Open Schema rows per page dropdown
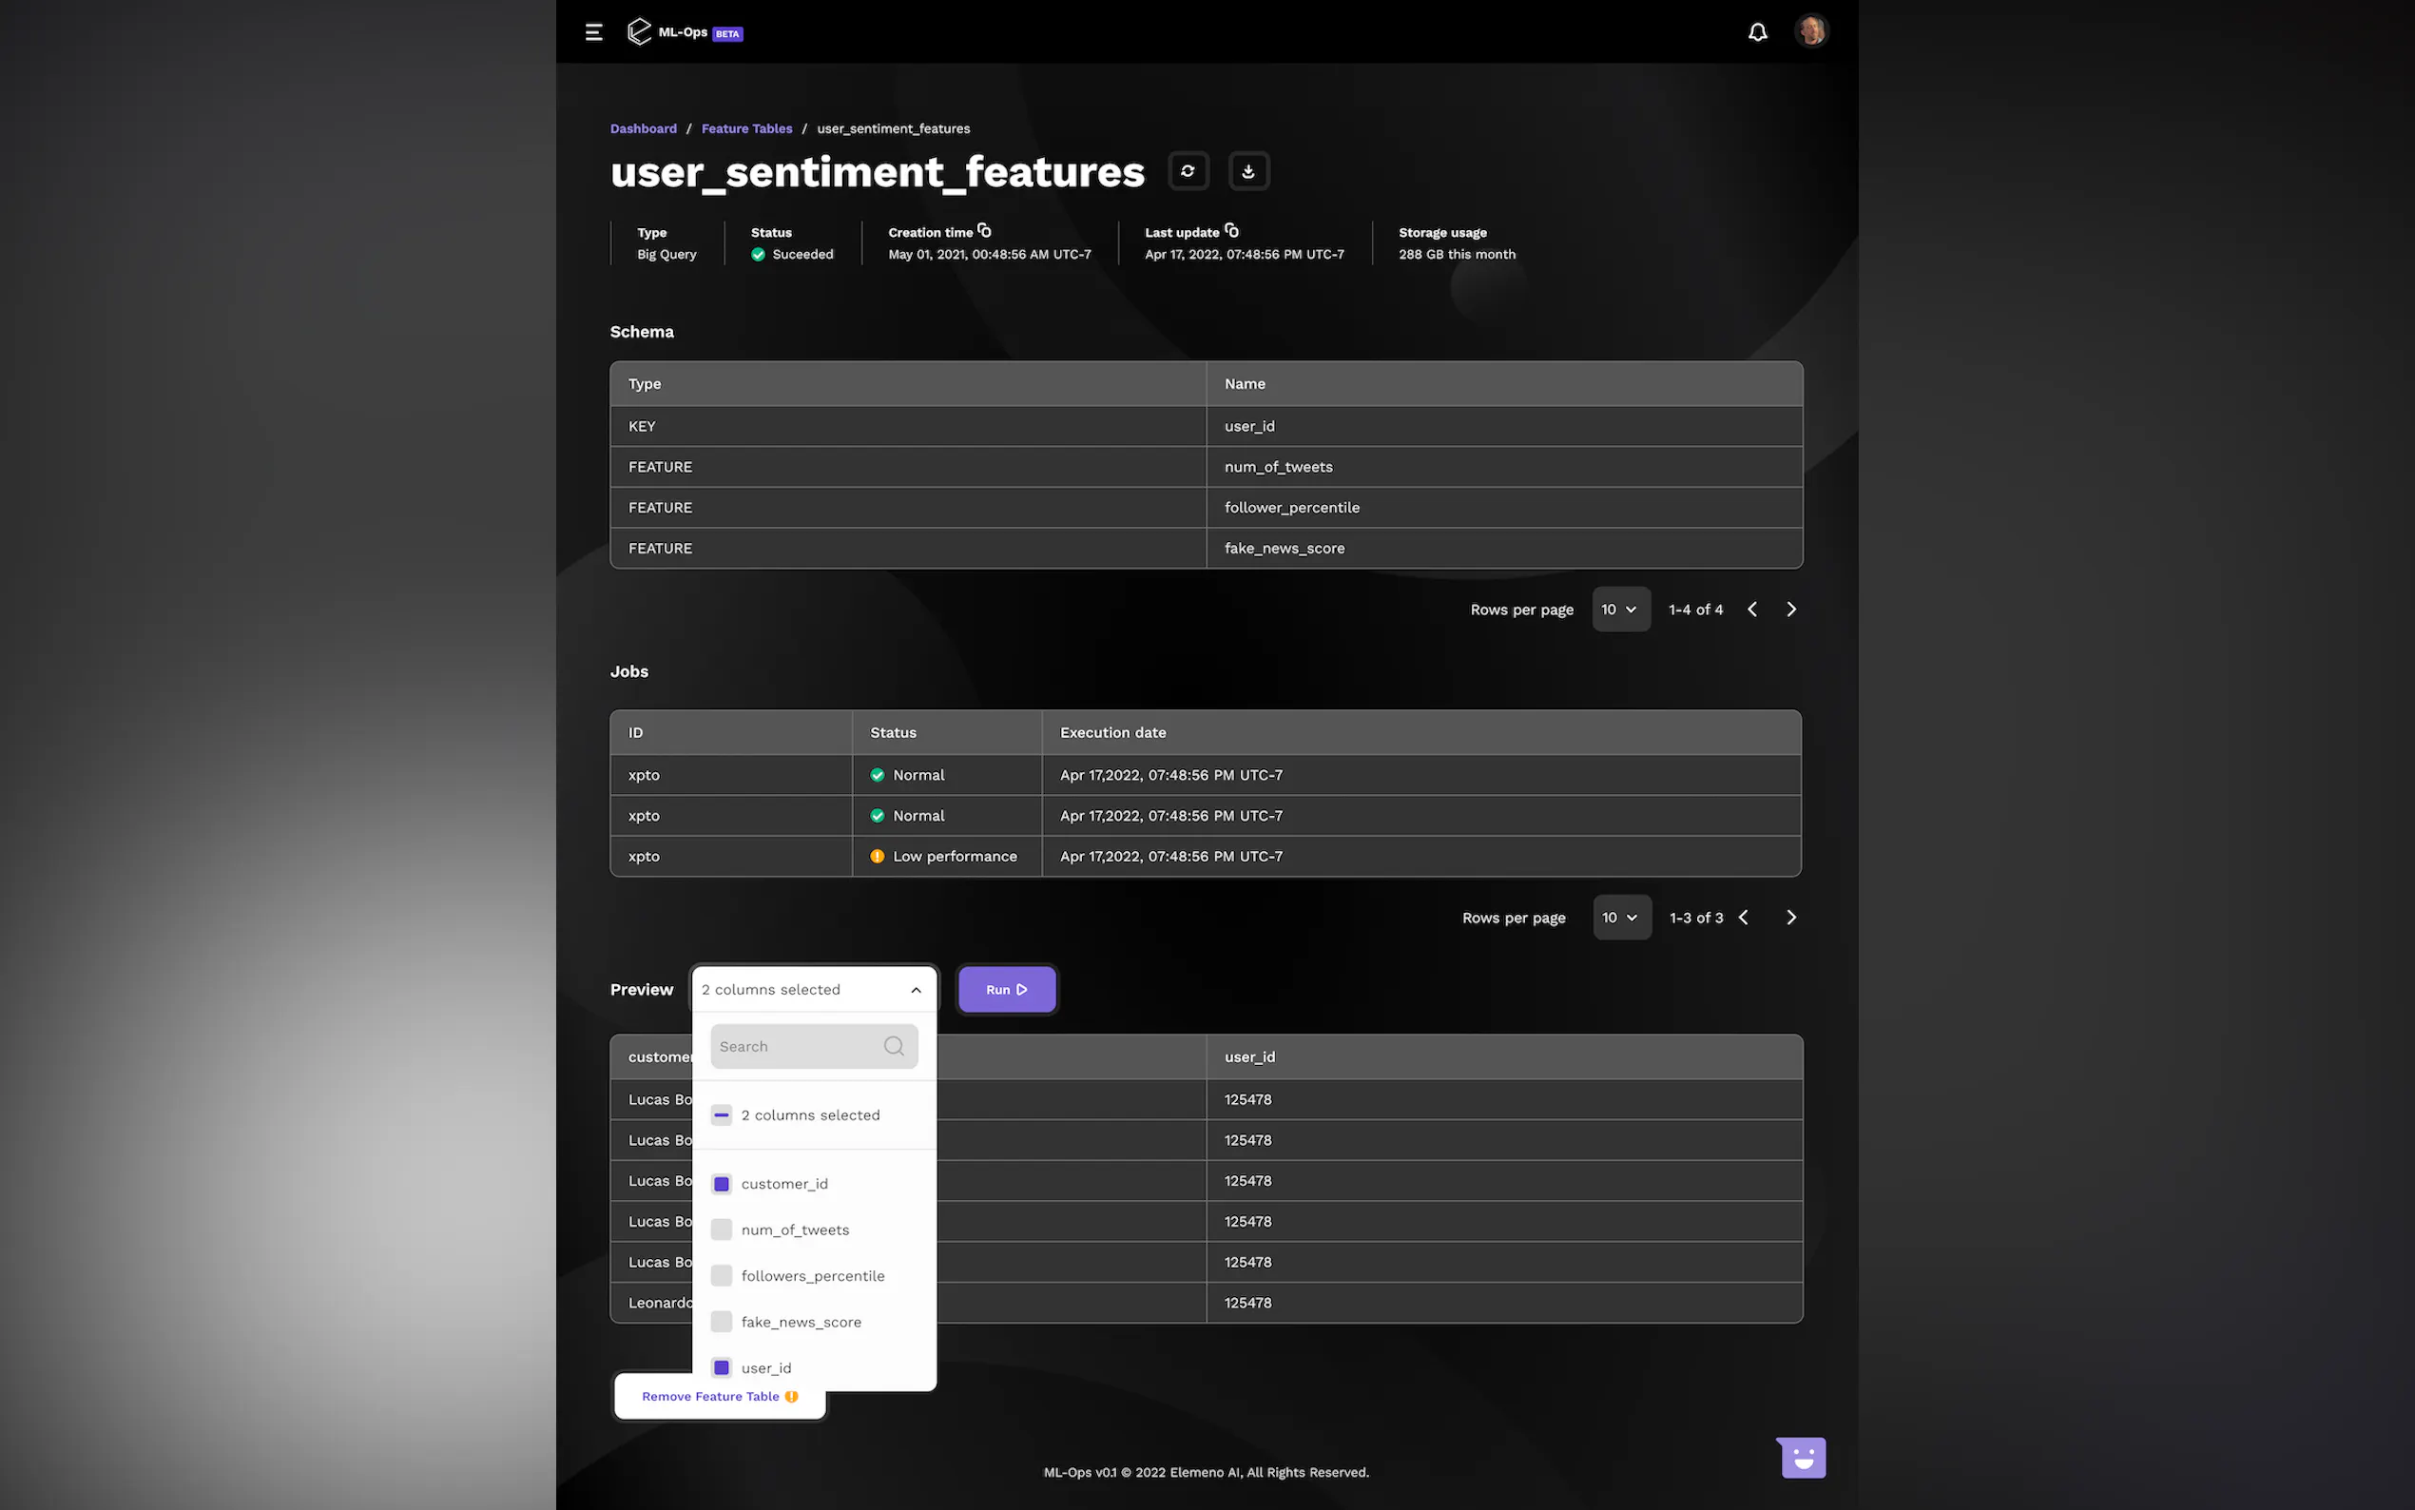This screenshot has height=1510, width=2415. (x=1619, y=610)
